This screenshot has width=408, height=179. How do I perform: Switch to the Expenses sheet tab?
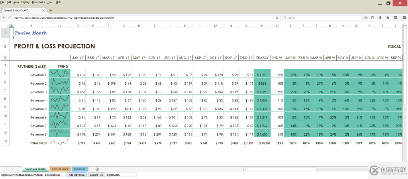pyautogui.click(x=80, y=169)
